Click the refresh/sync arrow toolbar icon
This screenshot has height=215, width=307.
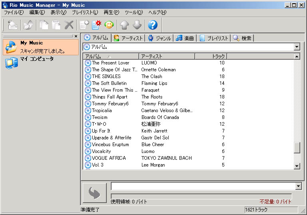(28, 25)
